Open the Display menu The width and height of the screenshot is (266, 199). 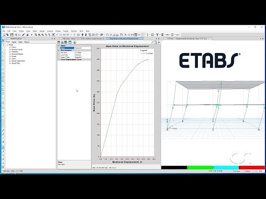click(x=58, y=31)
